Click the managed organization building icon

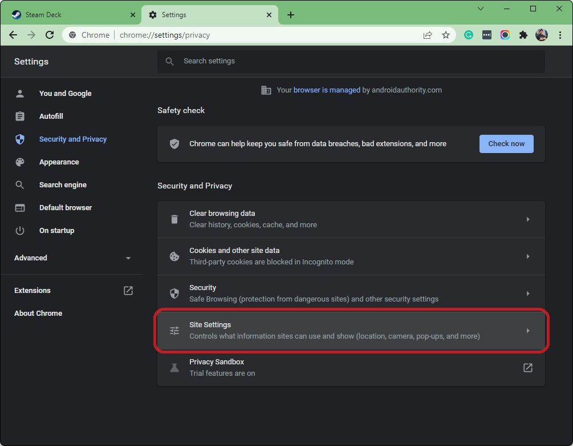[266, 90]
